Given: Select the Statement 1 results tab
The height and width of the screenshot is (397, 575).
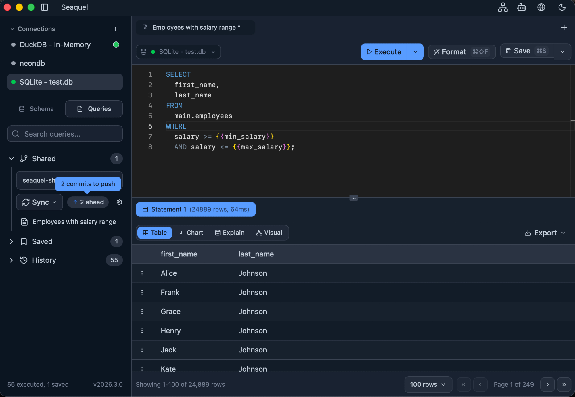Looking at the screenshot, I should pos(195,209).
